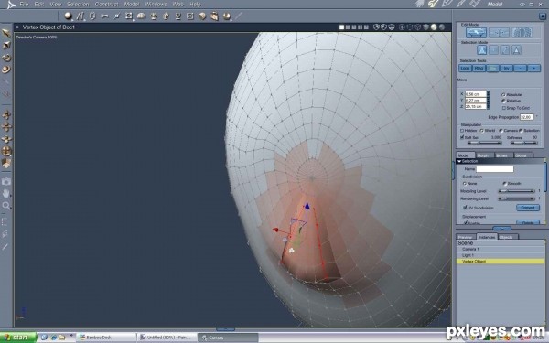
Task: Switch to the Morph tab
Action: (x=482, y=155)
